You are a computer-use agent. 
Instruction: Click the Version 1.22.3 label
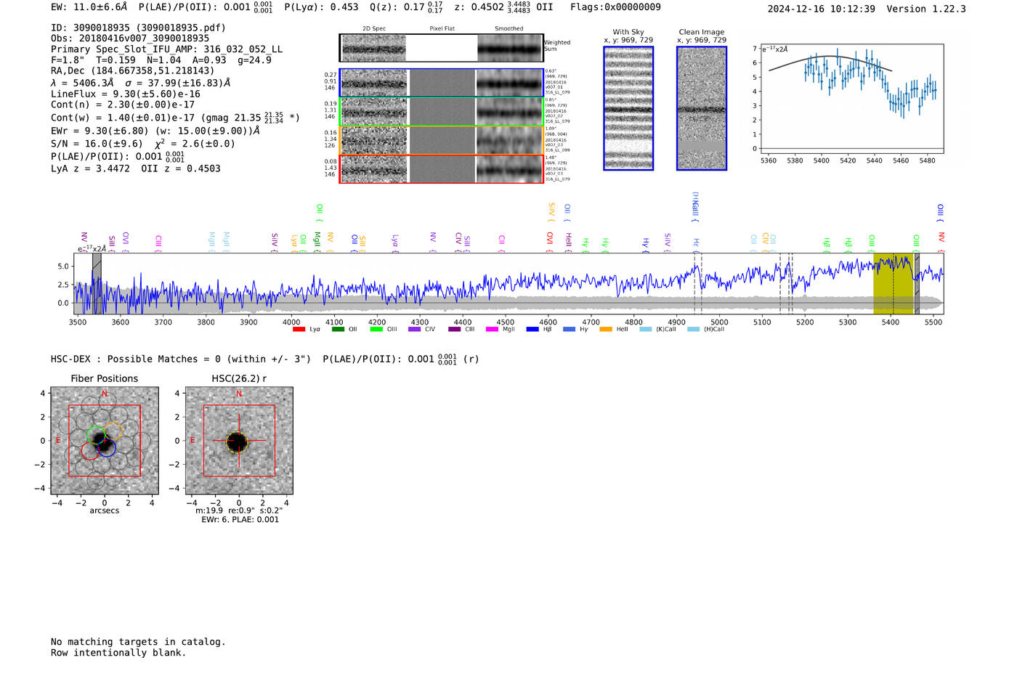[926, 9]
